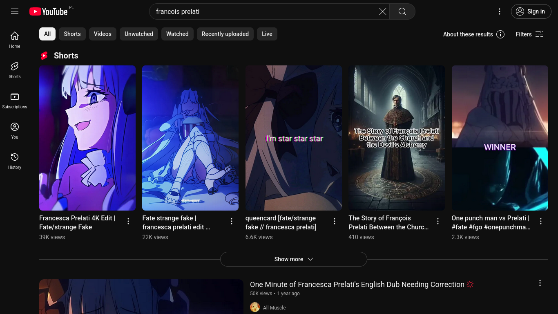Click the title 'queencard [fate/strange fake // francesca prelati]'
Viewport: 558px width, 314px height.
click(281, 223)
